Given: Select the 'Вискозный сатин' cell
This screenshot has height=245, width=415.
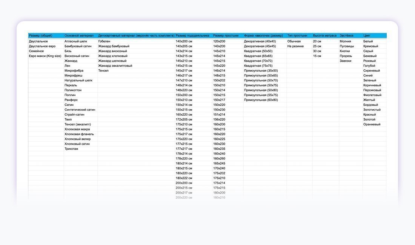Looking at the screenshot, I should tap(77, 56).
